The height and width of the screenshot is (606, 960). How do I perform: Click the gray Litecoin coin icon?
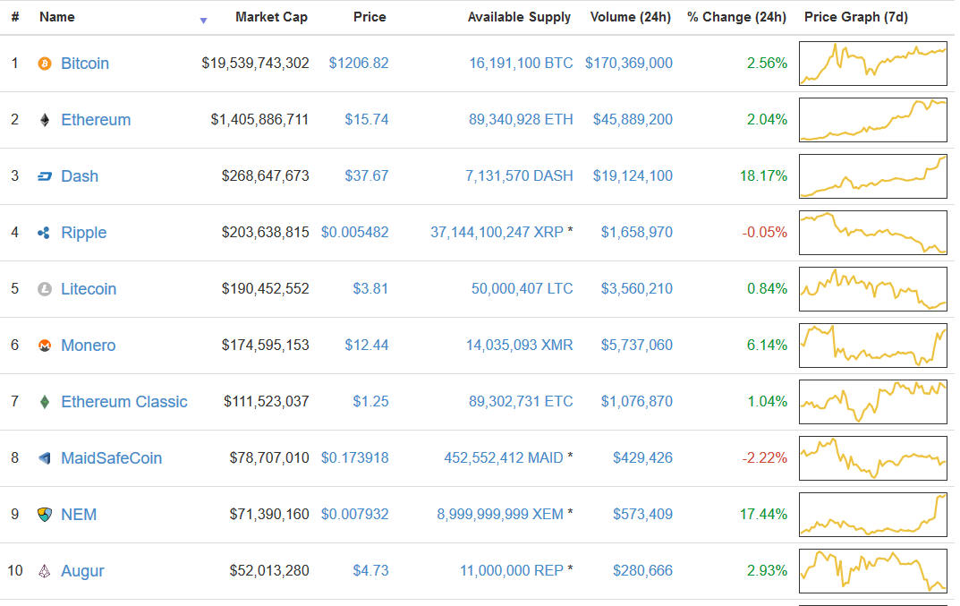(45, 289)
